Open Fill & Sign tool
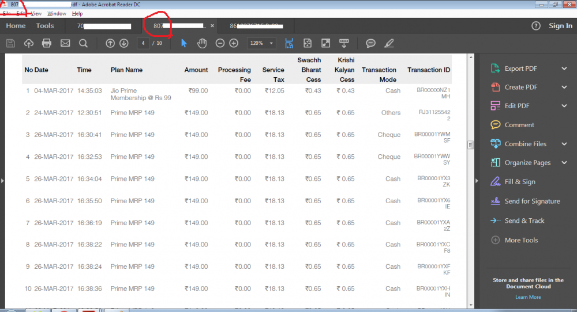Screen dimensions: 577x312 519,182
